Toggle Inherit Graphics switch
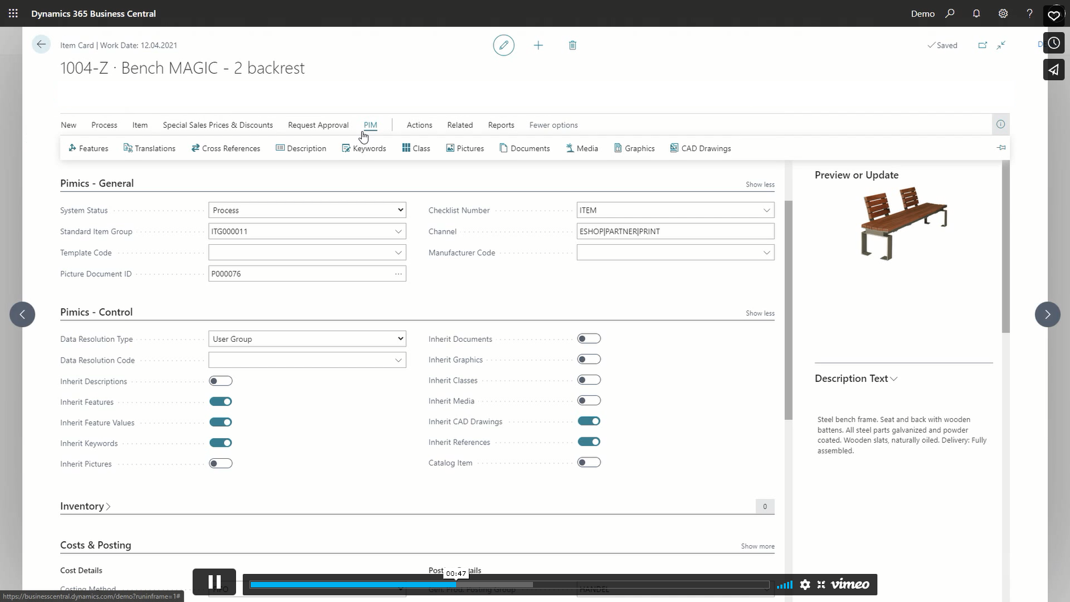This screenshot has height=602, width=1070. point(589,359)
